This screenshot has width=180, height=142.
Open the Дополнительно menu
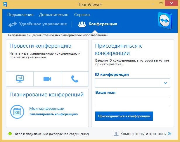click(53, 15)
